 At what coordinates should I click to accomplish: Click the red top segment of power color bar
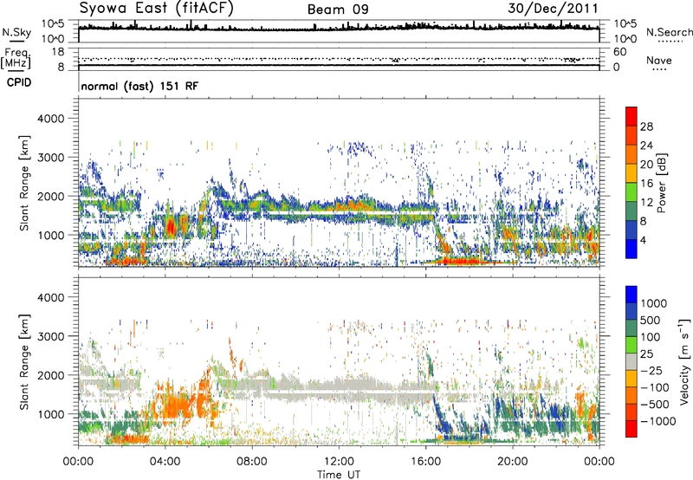pos(631,117)
